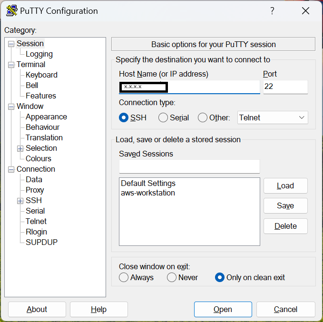
Task: Collapse the Terminal category
Action: 11,65
